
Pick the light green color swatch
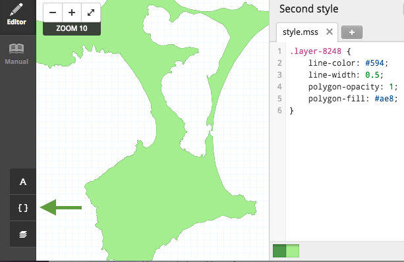click(293, 251)
